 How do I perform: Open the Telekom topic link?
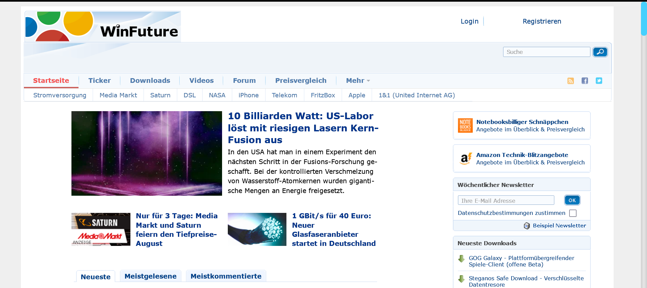285,95
